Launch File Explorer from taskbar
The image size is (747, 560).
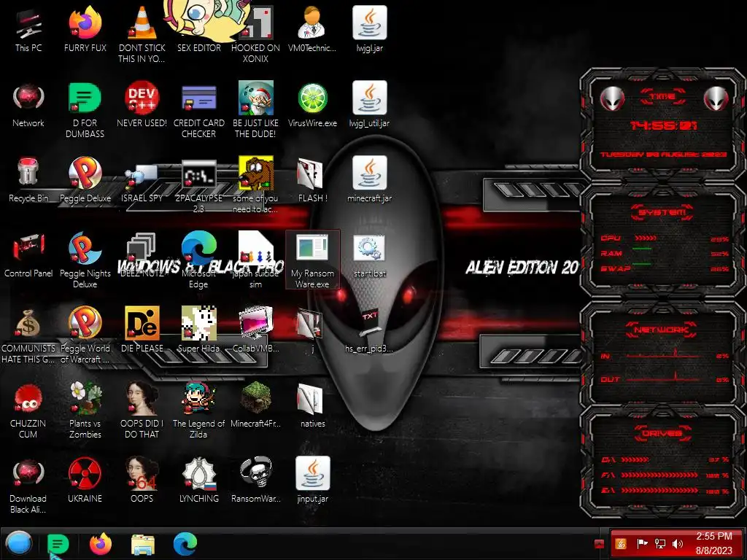tap(143, 544)
